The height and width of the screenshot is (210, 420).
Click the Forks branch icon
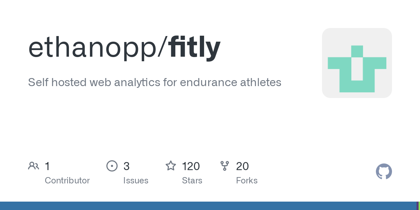(225, 166)
